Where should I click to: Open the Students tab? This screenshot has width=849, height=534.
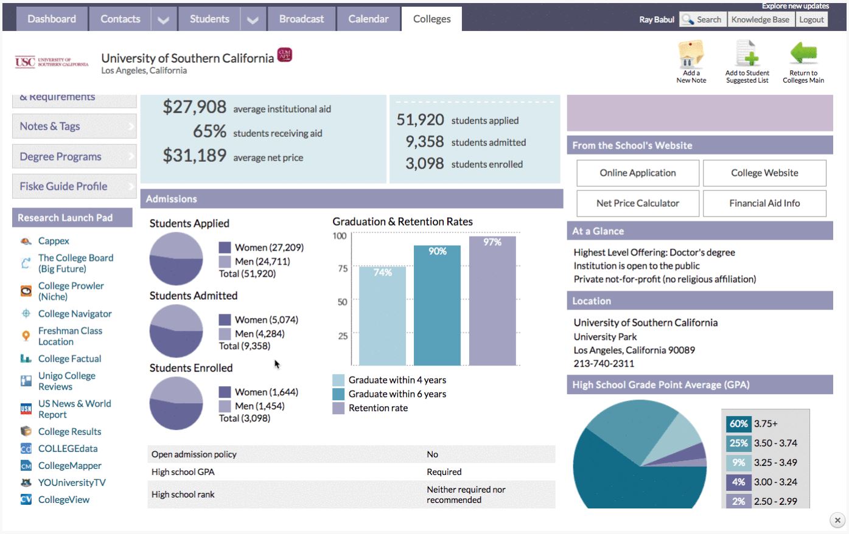209,19
